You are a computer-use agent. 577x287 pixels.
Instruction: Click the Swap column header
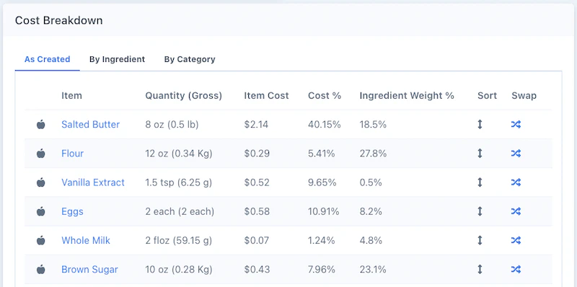[524, 96]
